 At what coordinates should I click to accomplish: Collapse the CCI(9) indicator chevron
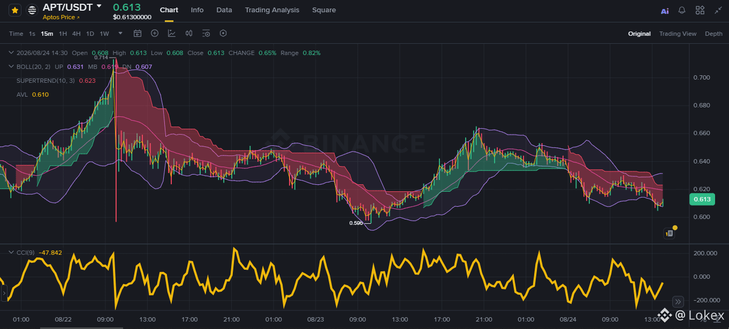[x=11, y=253]
